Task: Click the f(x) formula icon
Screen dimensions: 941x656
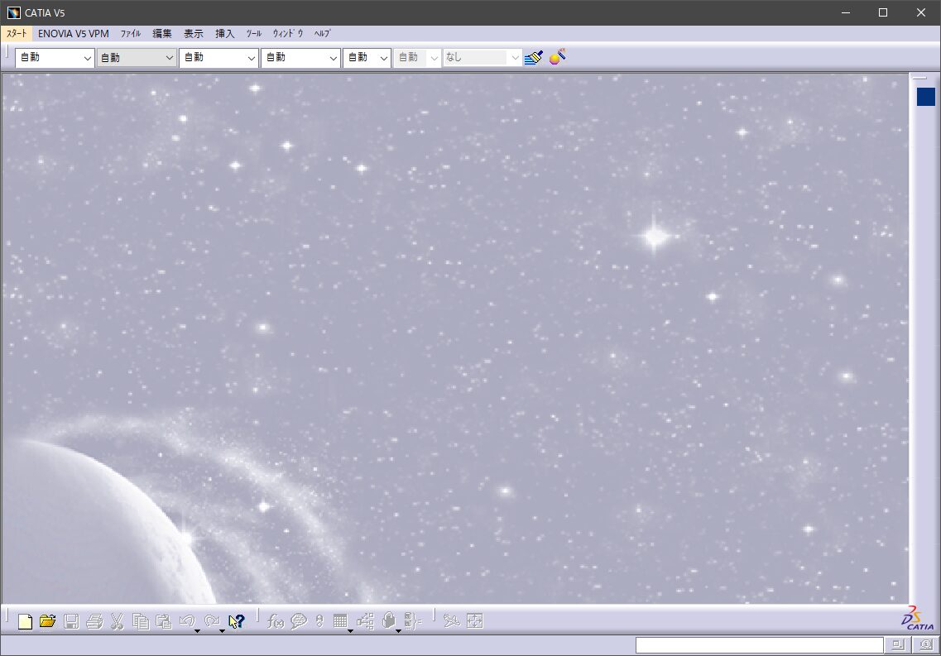Action: (x=276, y=621)
